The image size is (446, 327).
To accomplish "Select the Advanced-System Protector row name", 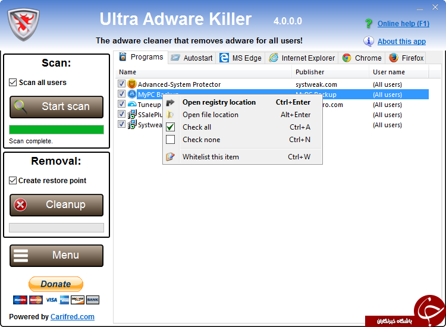I will point(179,84).
